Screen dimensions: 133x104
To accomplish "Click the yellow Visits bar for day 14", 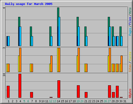I will (x=58, y=60).
